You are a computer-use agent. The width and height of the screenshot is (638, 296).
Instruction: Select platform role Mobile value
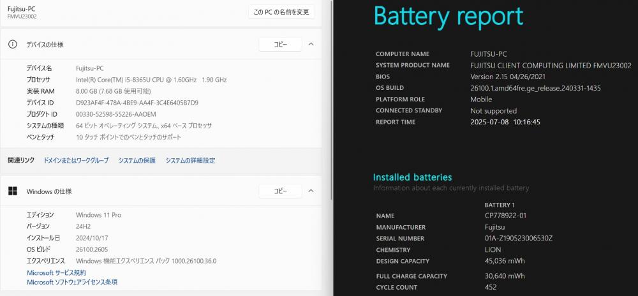pos(481,100)
